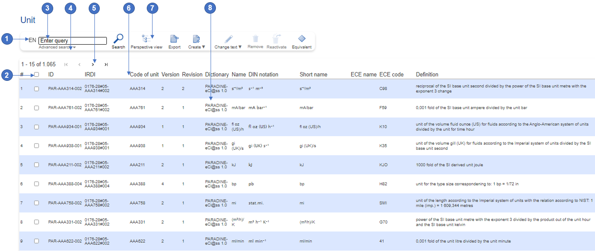Click the Remove trash icon
The image size is (595, 251).
[x=255, y=39]
